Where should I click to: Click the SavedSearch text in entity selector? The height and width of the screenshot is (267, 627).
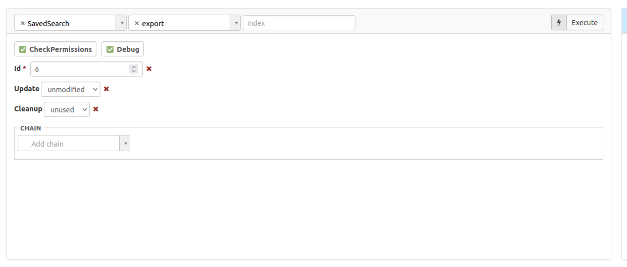[x=48, y=24]
